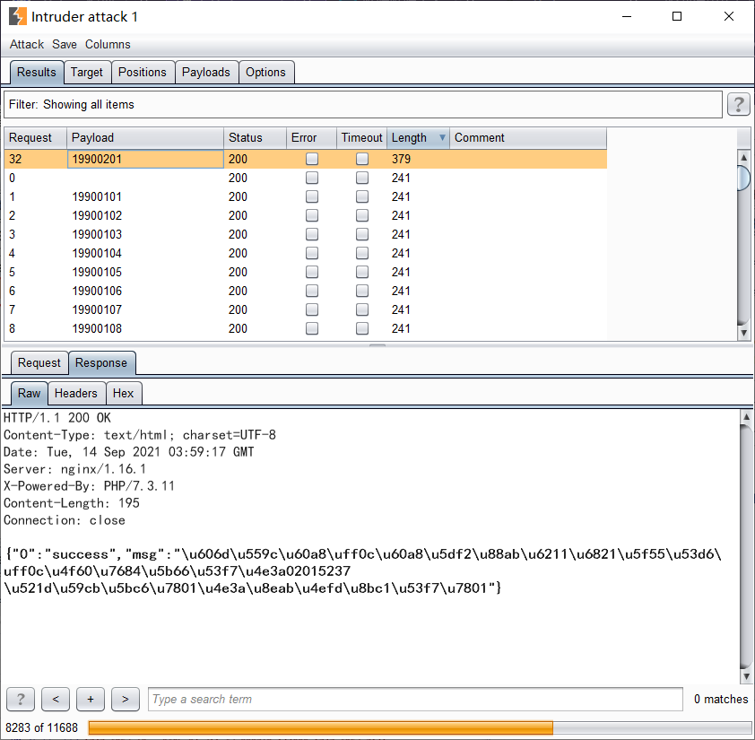Open the Attack menu

[27, 44]
